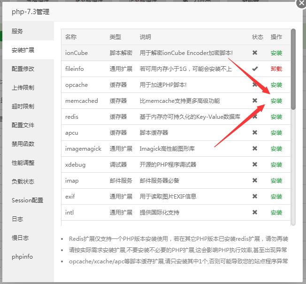The height and width of the screenshot is (284, 306).
Task: View the 慢日志 section
Action: tap(20, 238)
